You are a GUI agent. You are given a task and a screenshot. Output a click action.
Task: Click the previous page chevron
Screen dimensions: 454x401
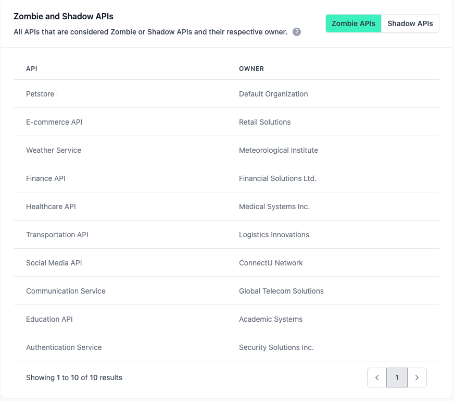[376, 377]
